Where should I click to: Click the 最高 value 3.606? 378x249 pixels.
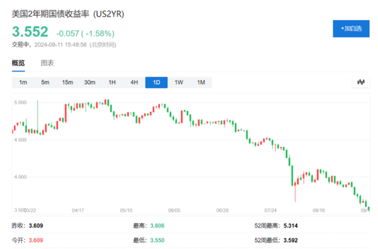157,226
